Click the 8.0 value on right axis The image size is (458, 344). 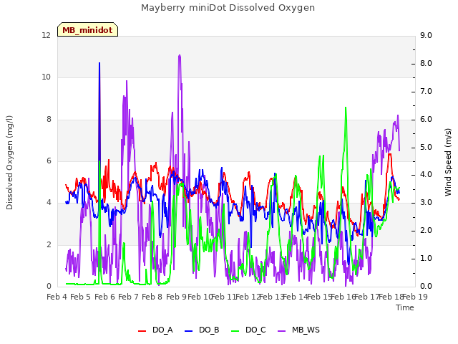coord(426,64)
